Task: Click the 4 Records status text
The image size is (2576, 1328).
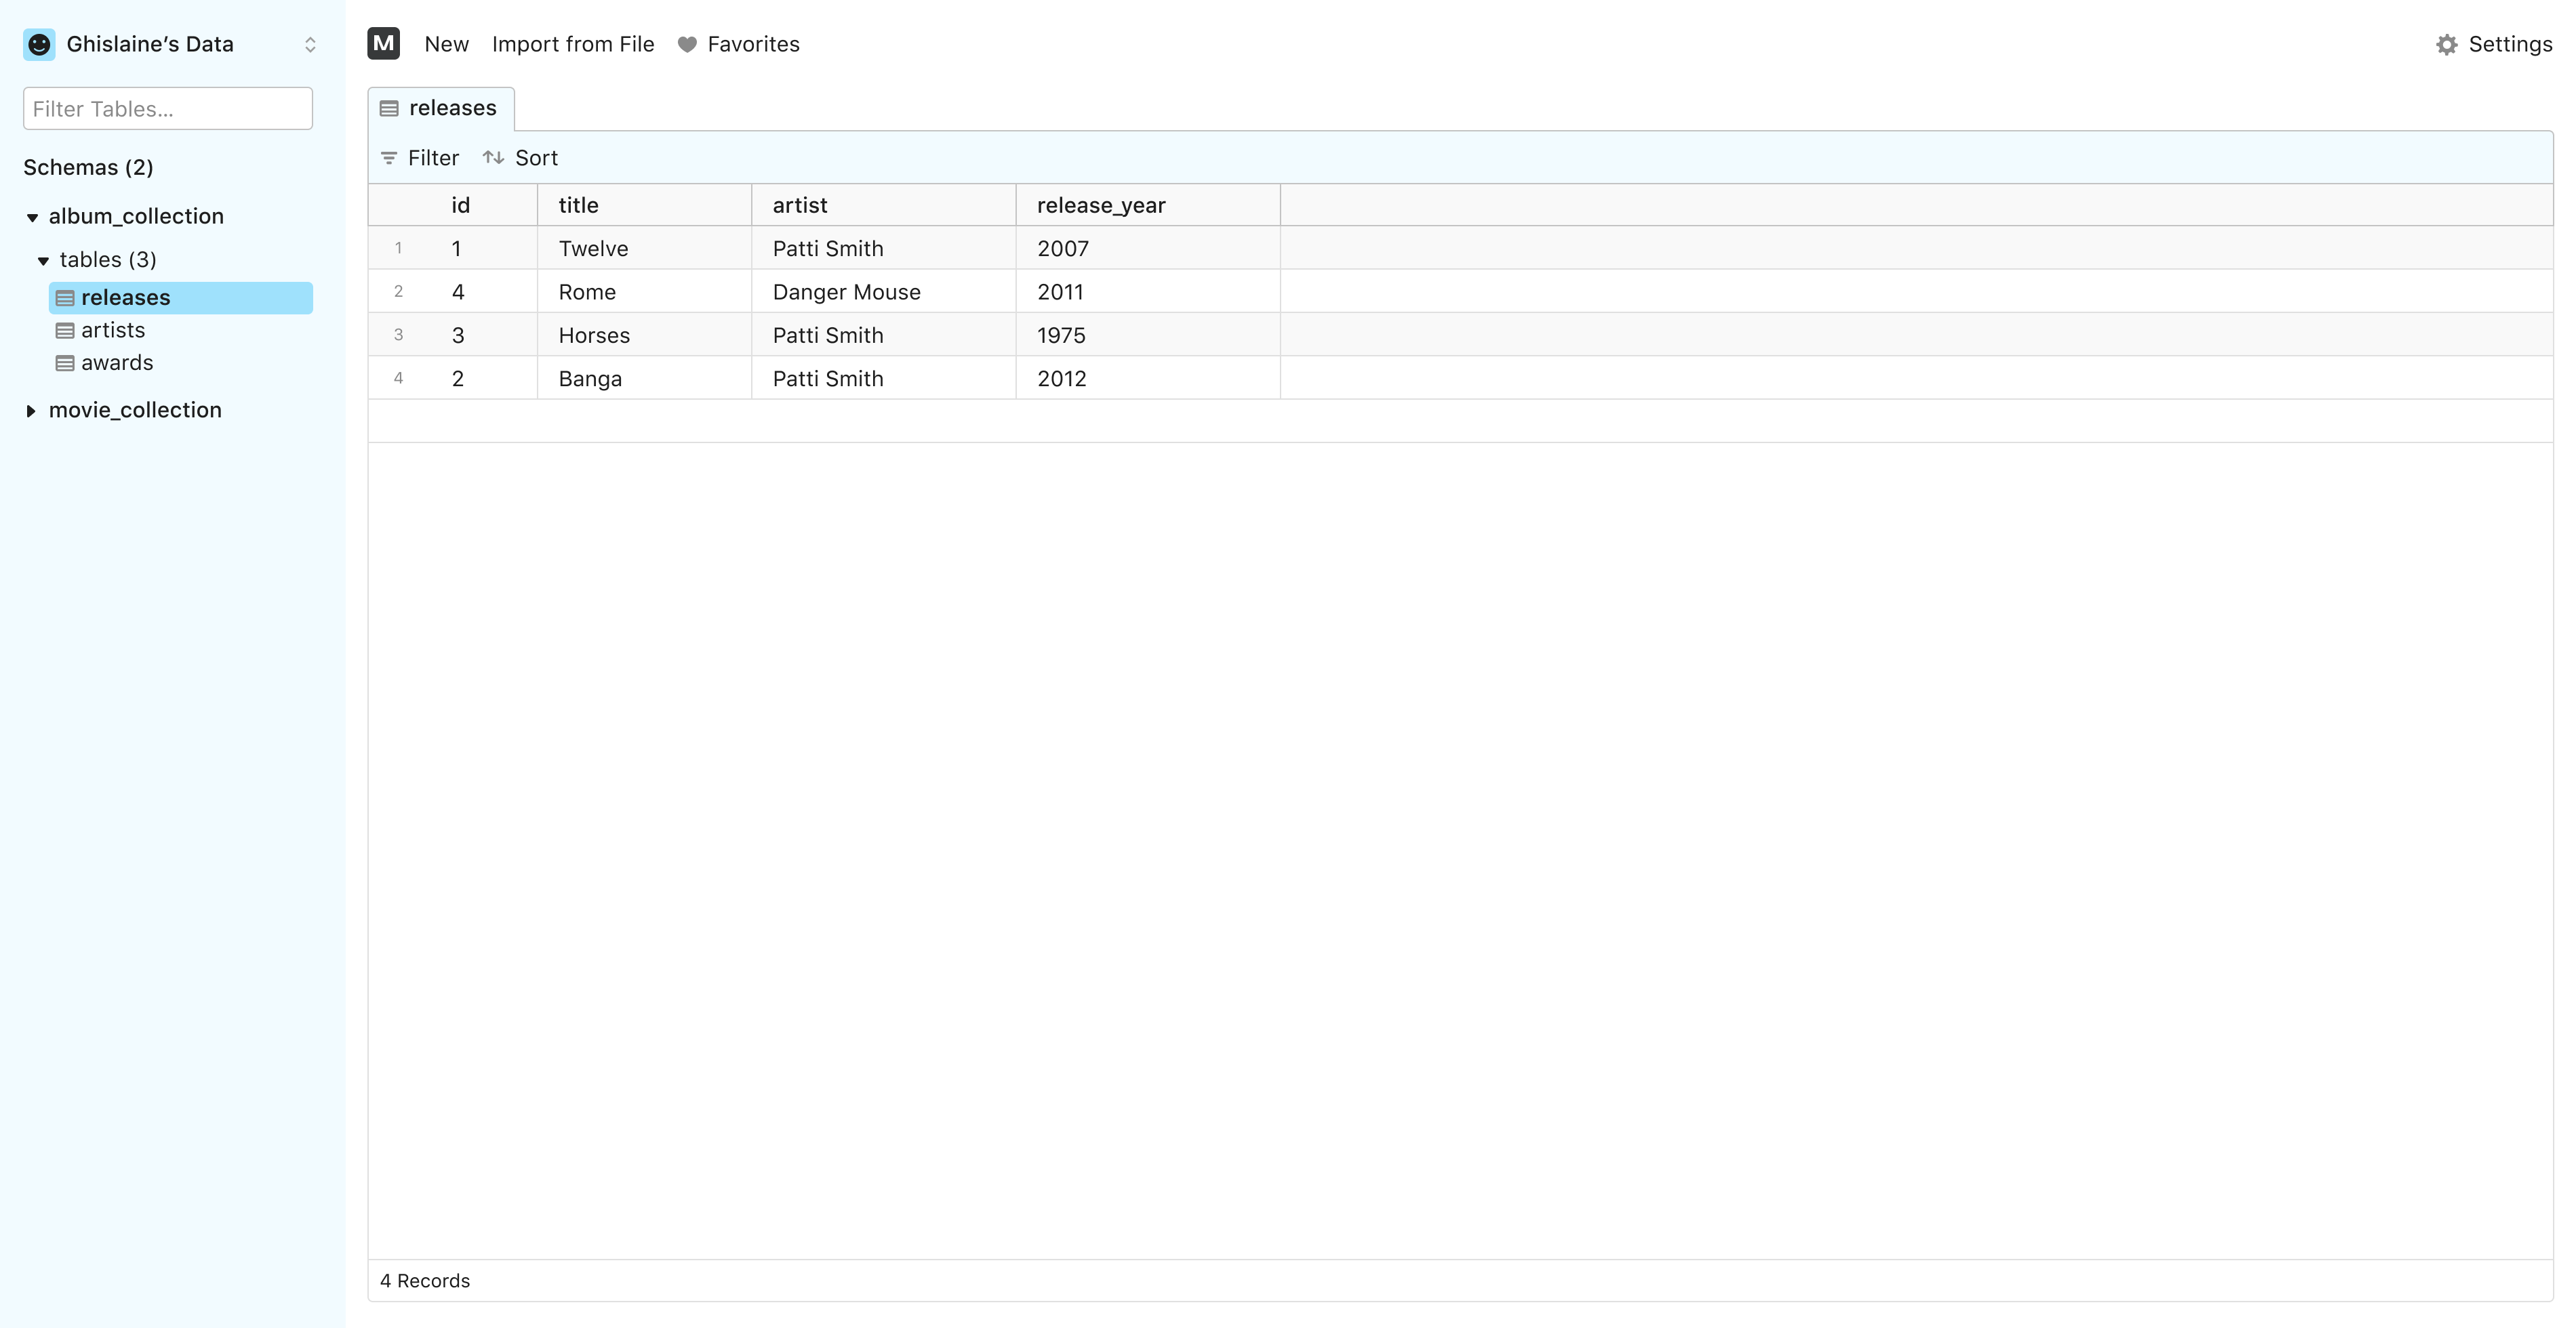Action: 424,1280
